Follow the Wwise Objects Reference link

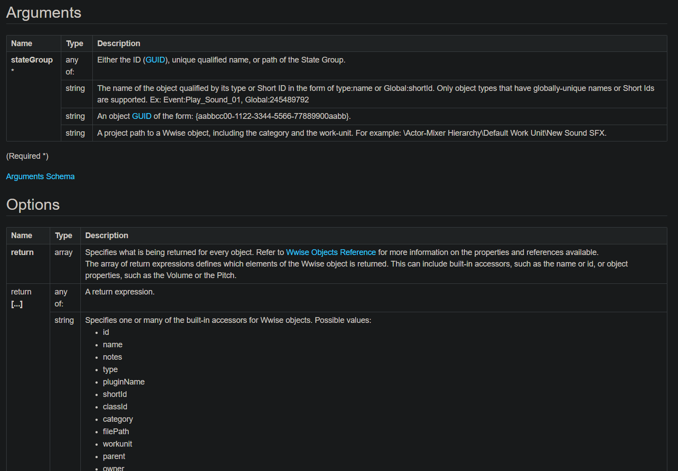pyautogui.click(x=331, y=252)
